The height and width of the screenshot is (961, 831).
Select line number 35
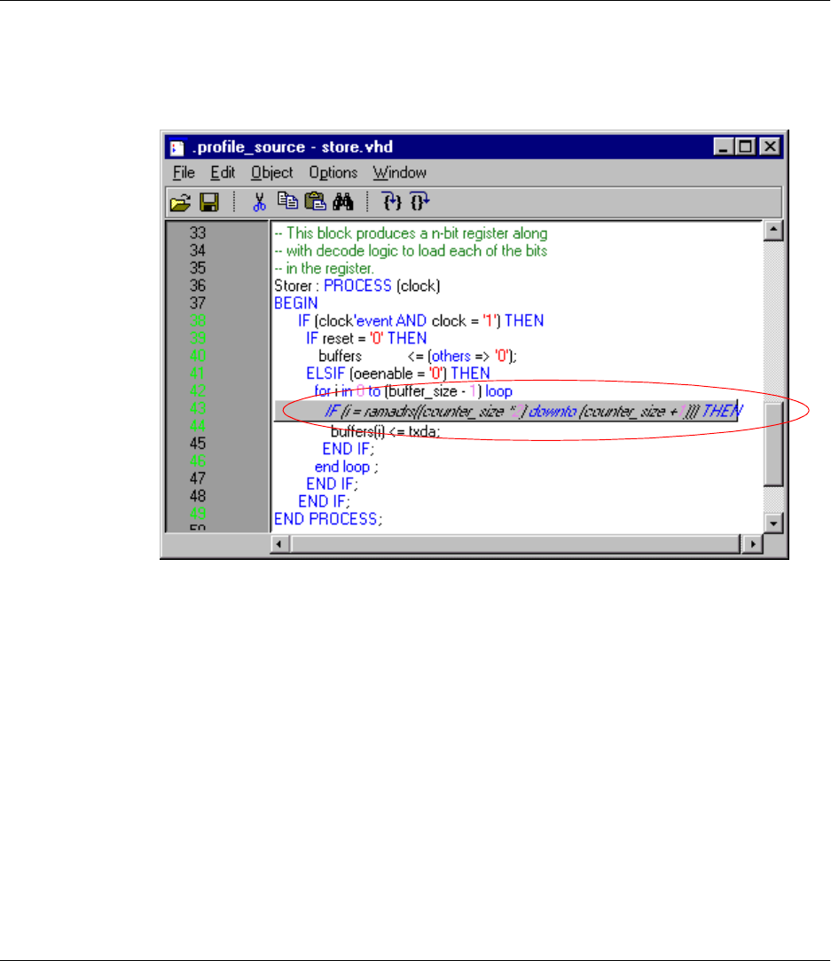[x=198, y=269]
